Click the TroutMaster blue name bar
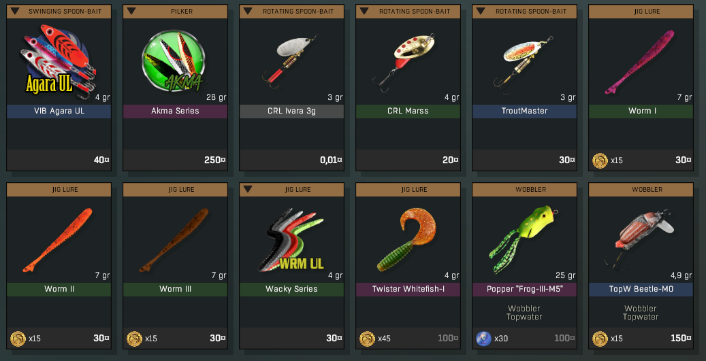The width and height of the screenshot is (706, 361). (524, 111)
